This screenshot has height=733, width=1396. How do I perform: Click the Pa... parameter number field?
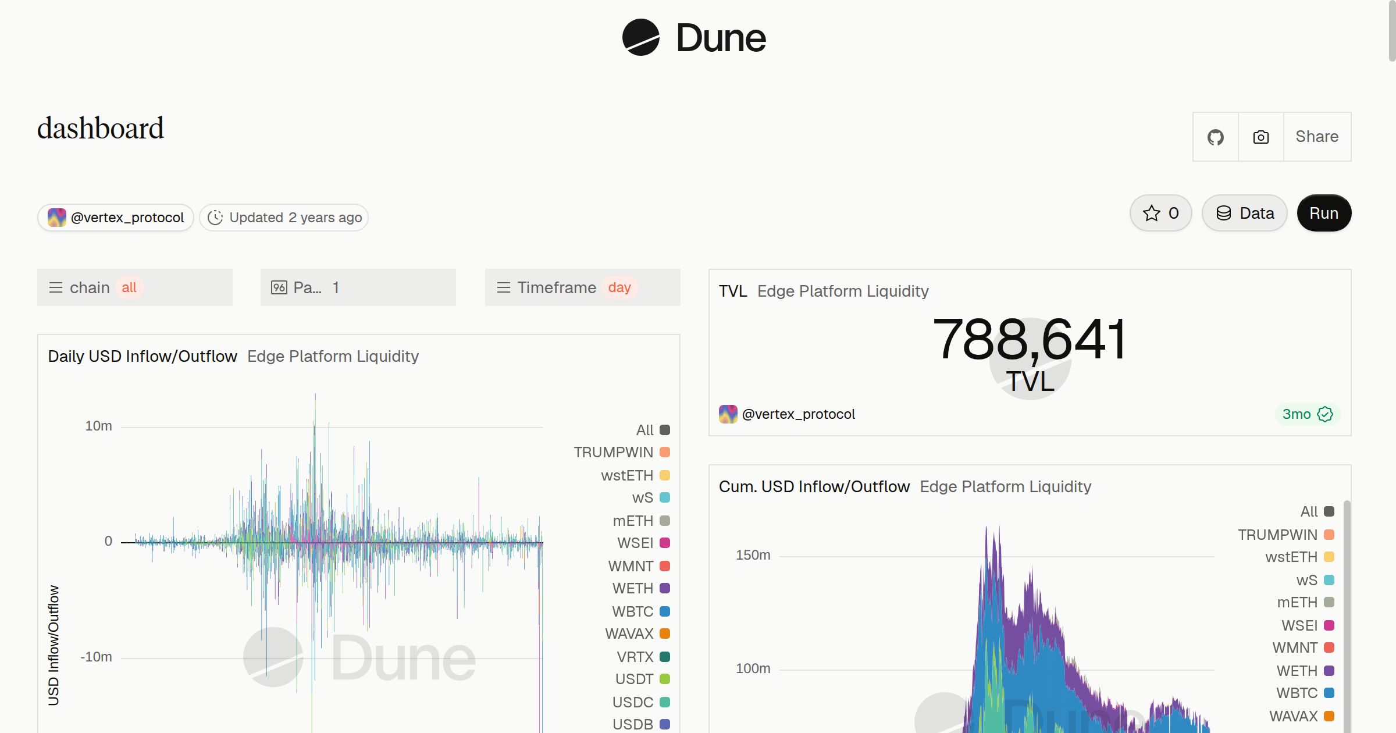pos(358,287)
